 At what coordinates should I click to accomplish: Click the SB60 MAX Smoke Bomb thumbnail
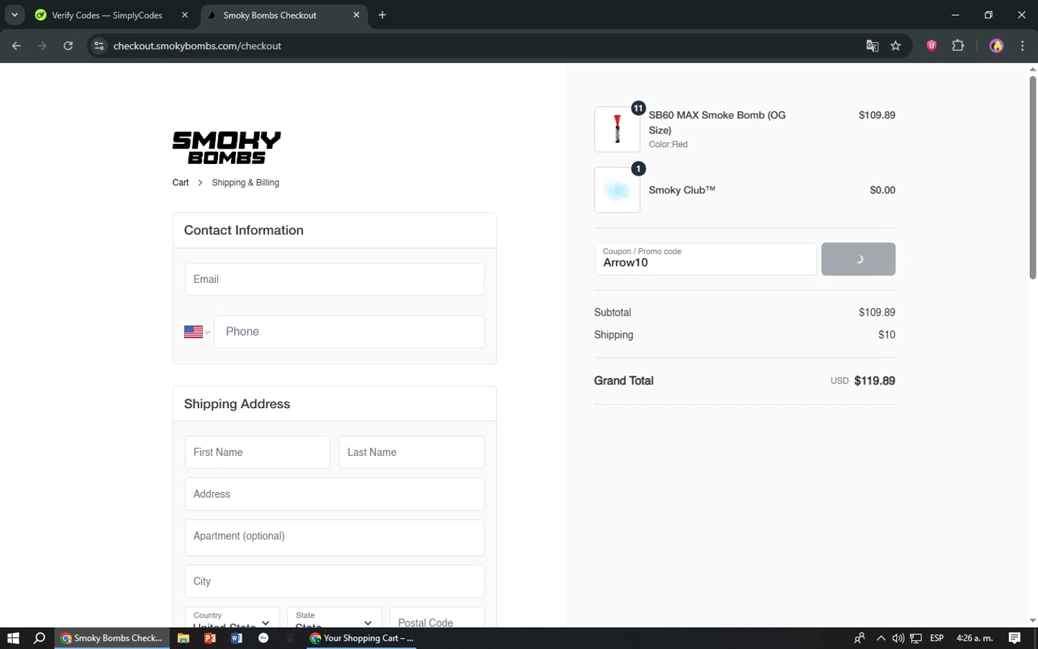click(617, 129)
